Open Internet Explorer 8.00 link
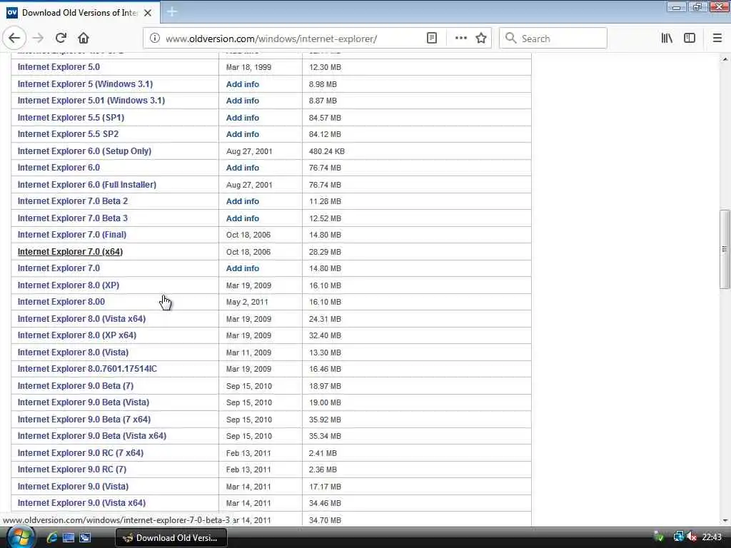 (61, 302)
